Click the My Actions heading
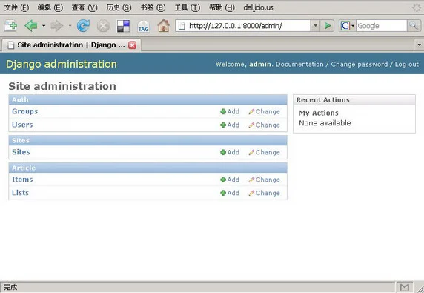Screen dimensions: 424x293 tap(319, 113)
